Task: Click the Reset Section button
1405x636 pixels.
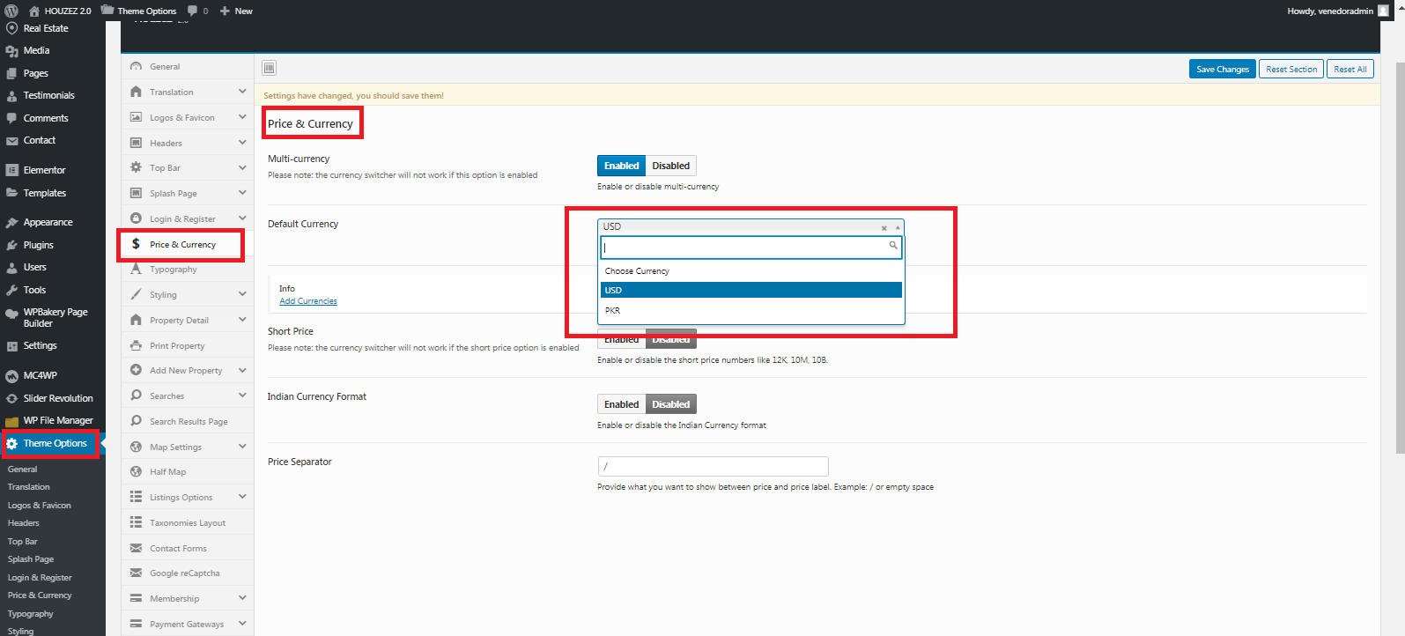Action: (1291, 69)
